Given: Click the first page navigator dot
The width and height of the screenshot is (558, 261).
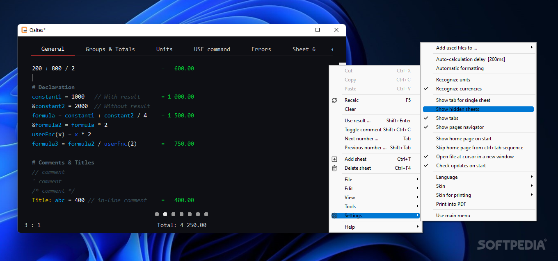Looking at the screenshot, I should (157, 214).
